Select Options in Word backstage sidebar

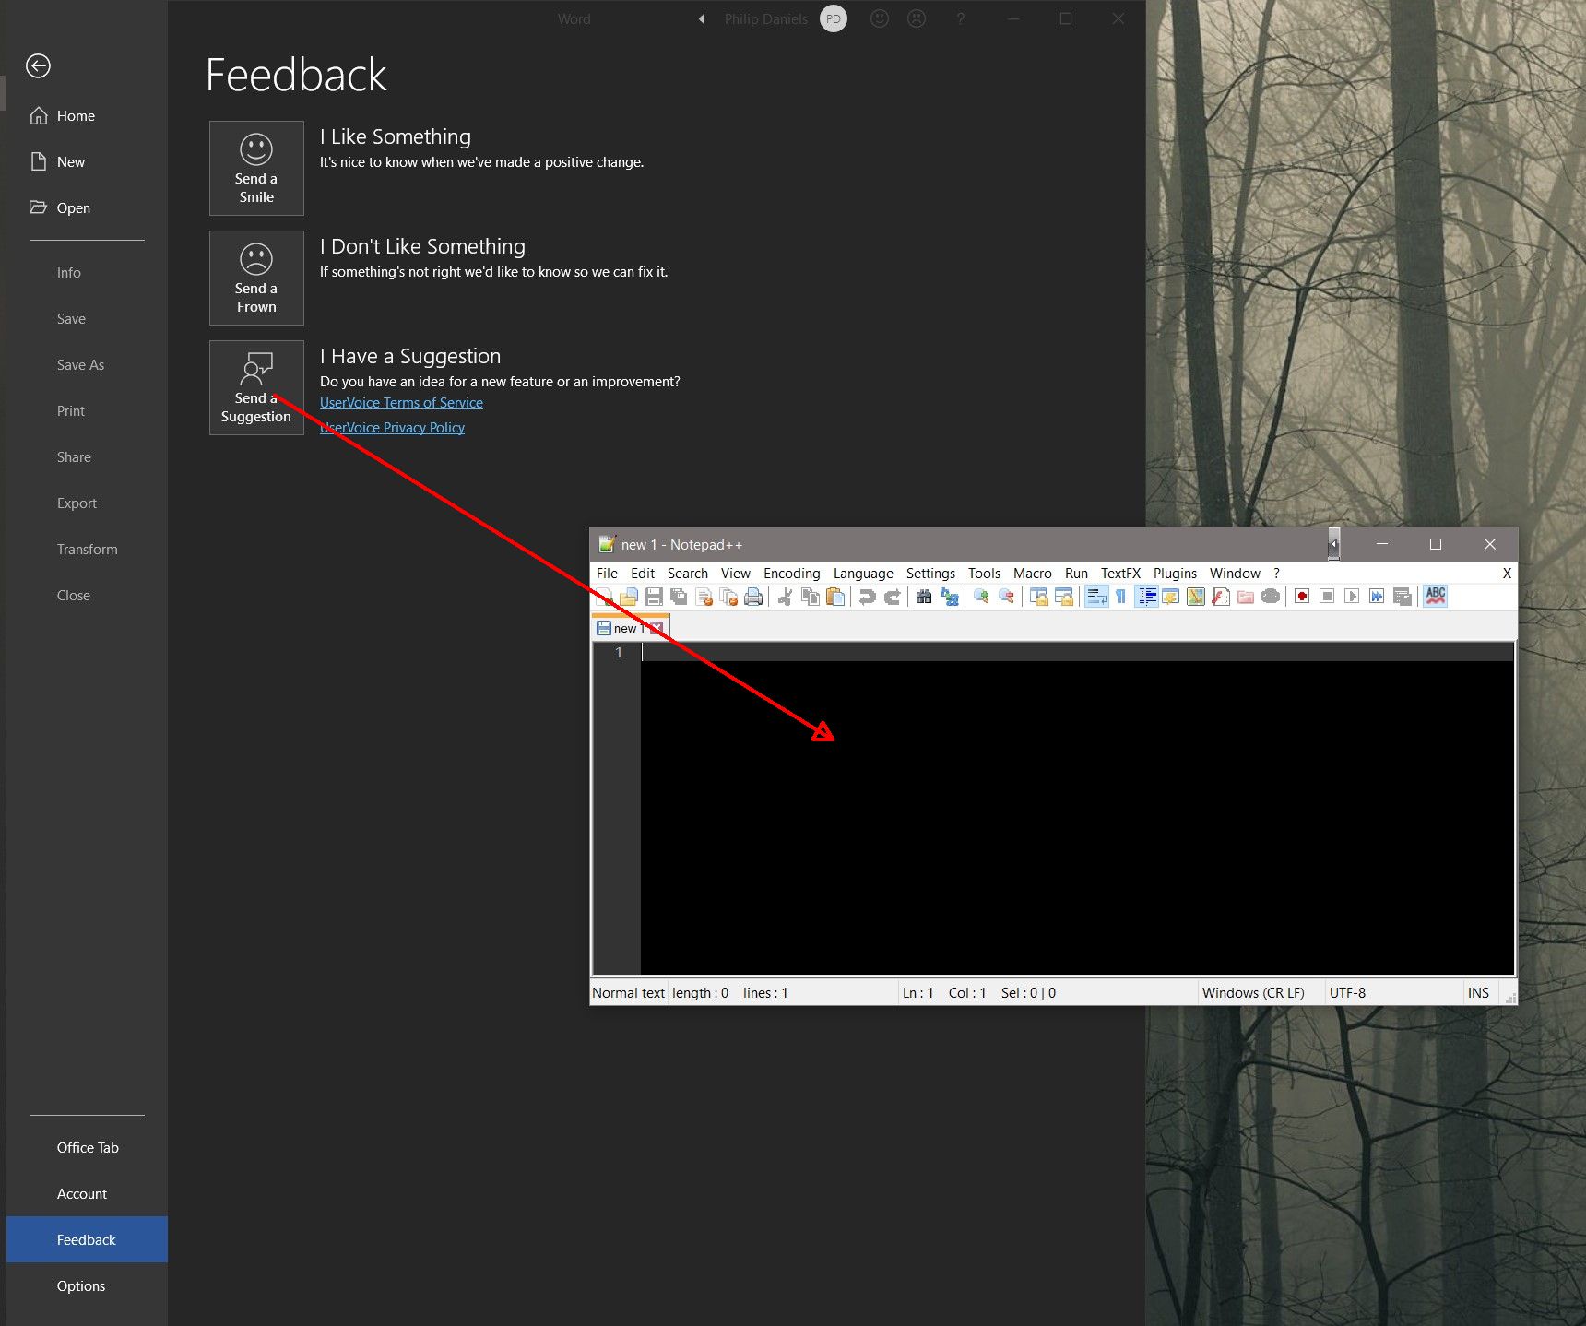click(87, 1285)
